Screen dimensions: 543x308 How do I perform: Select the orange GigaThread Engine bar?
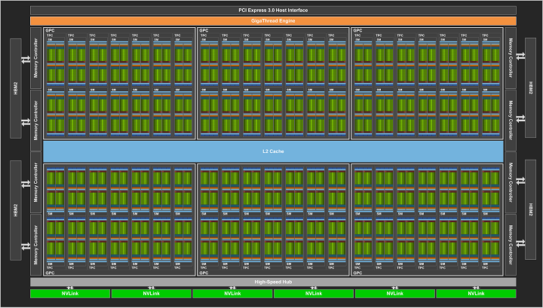273,20
